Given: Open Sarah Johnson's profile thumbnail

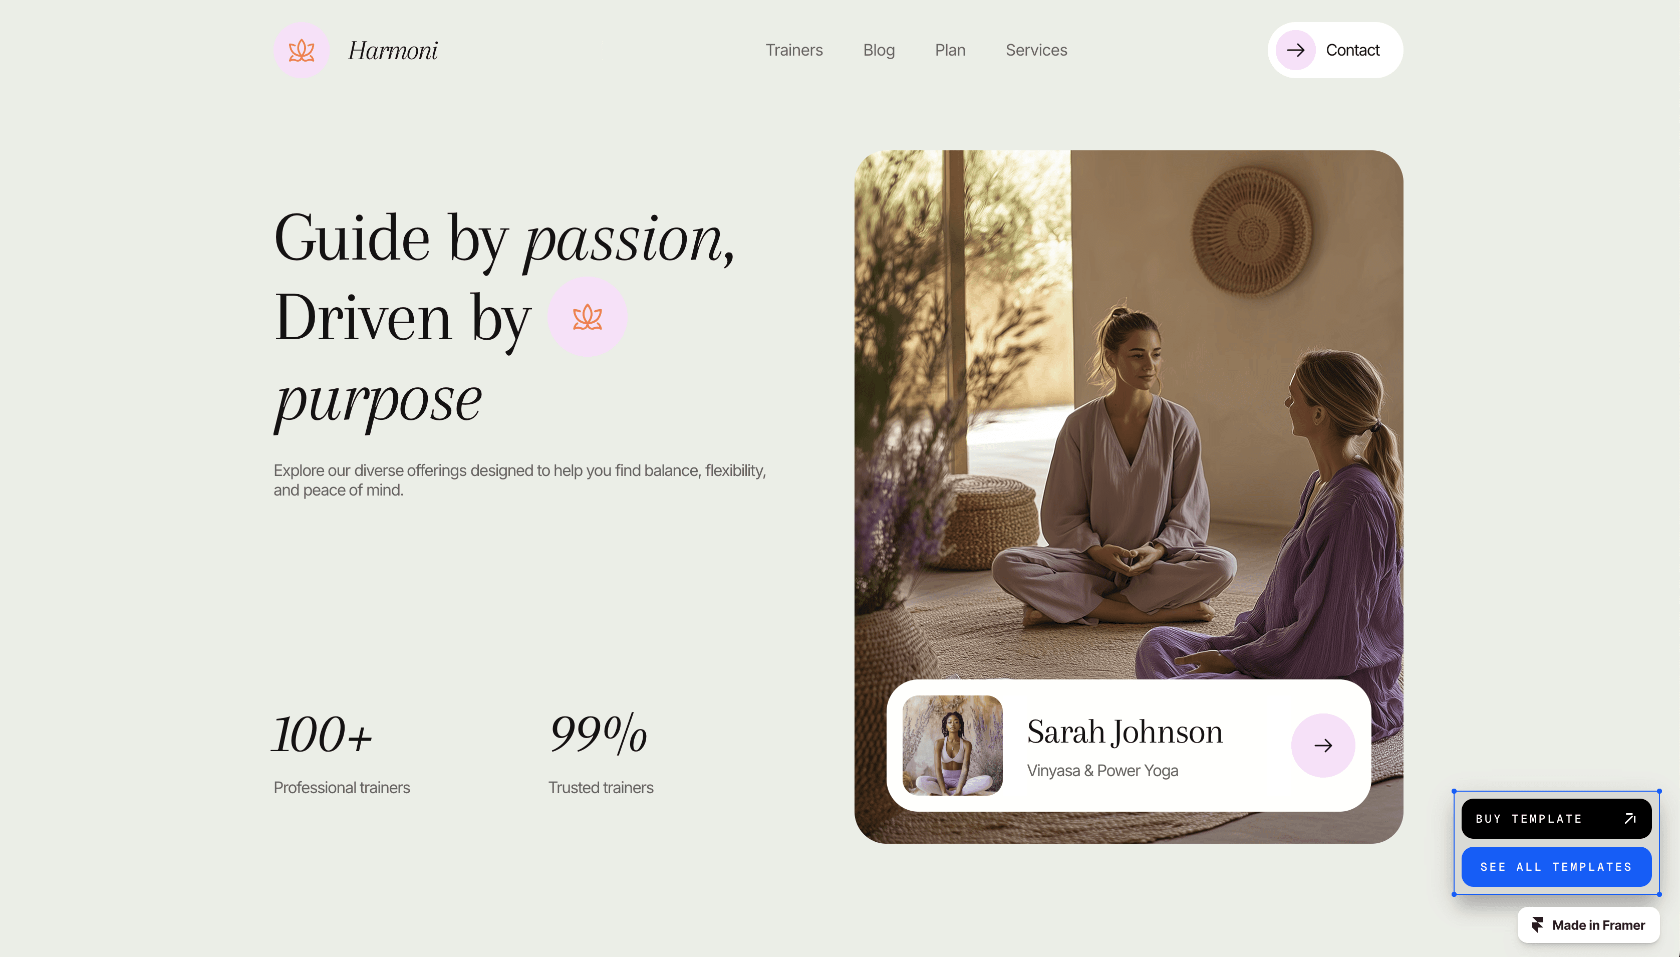Looking at the screenshot, I should point(952,745).
